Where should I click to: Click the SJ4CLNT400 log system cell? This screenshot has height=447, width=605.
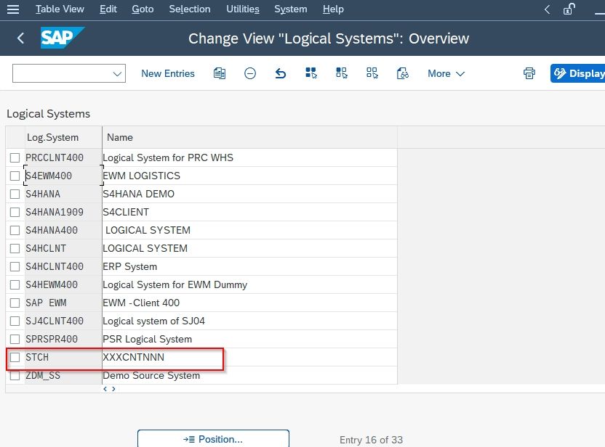[63, 321]
